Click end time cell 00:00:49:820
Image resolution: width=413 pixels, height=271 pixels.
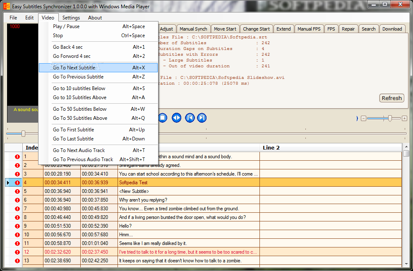(99, 217)
